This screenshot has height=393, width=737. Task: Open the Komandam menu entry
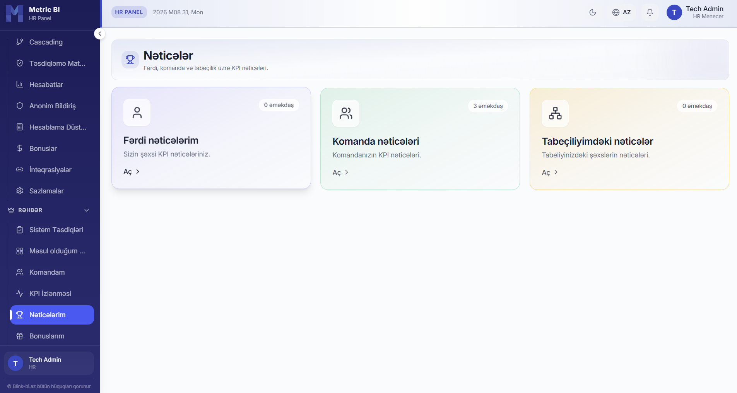(52, 272)
